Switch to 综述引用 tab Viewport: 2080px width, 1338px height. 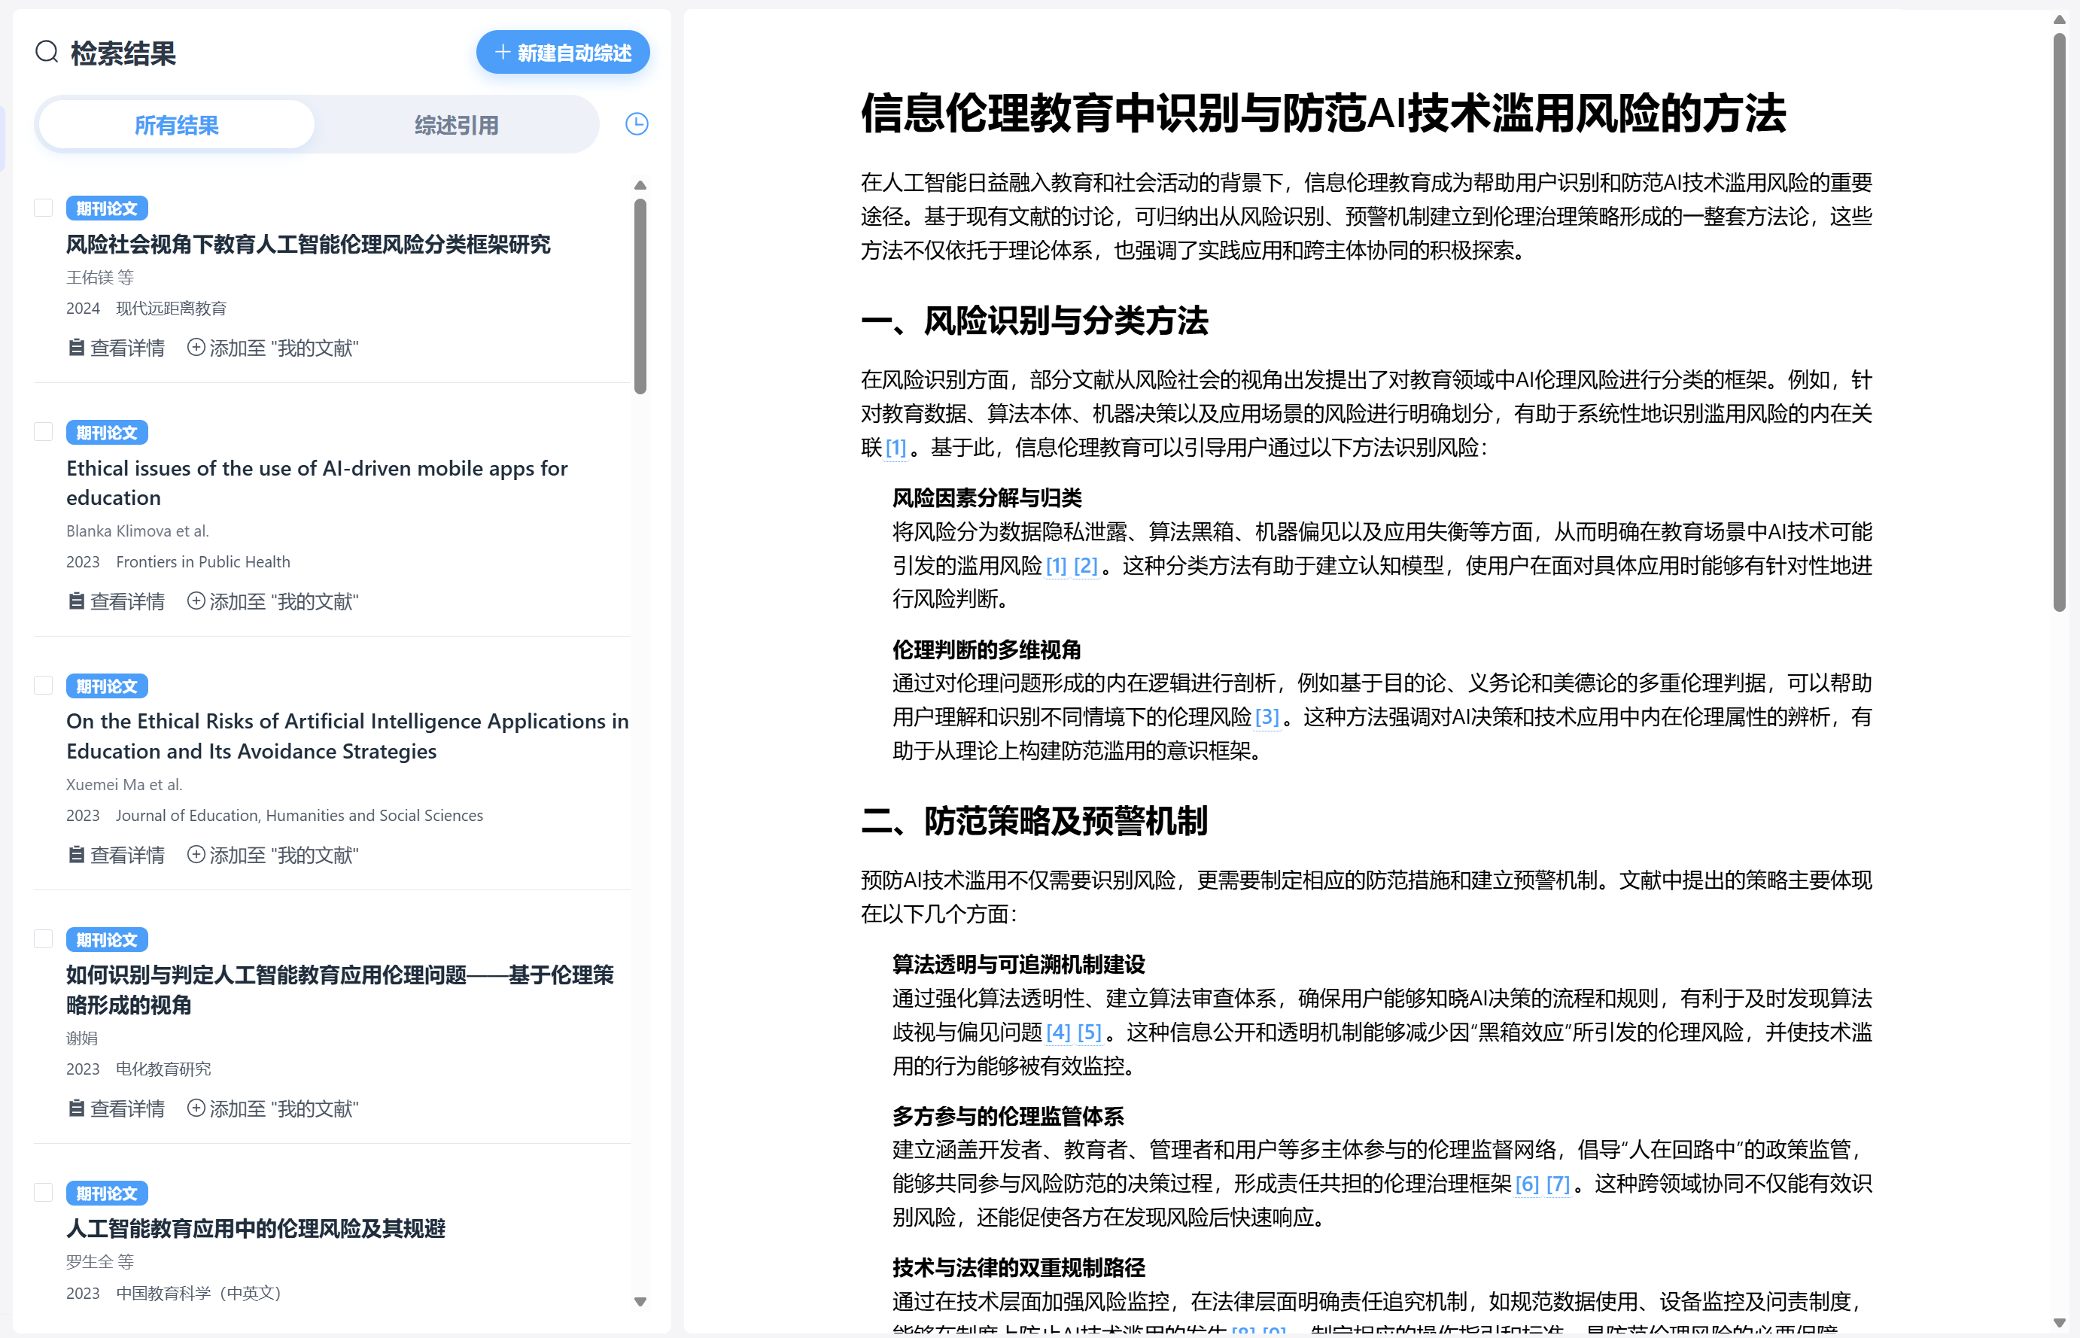pos(456,125)
